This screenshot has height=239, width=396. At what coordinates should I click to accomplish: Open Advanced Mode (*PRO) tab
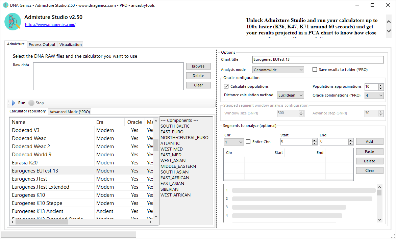click(70, 111)
